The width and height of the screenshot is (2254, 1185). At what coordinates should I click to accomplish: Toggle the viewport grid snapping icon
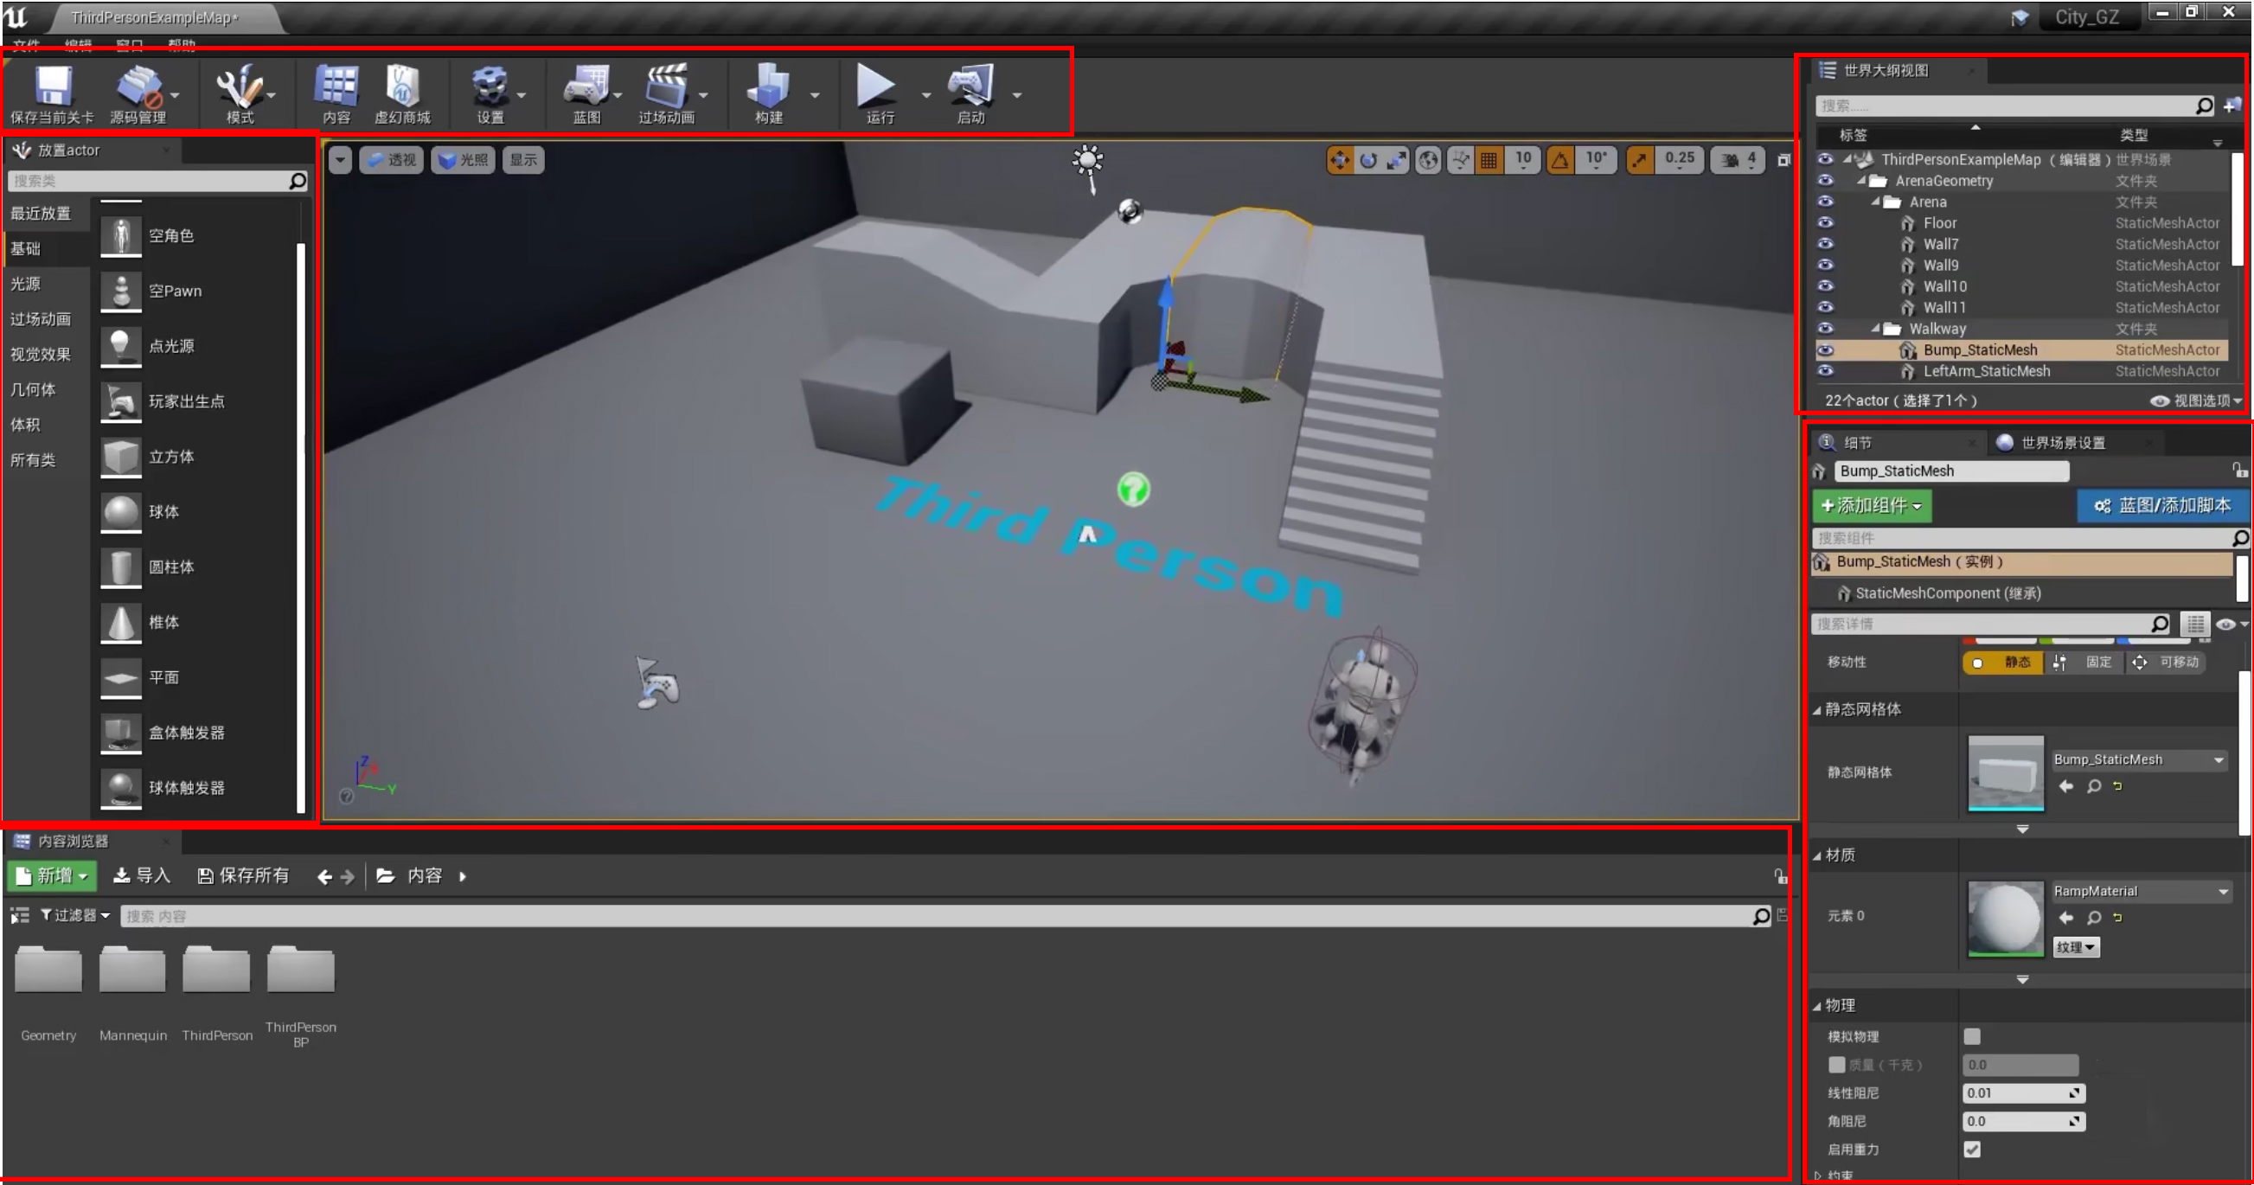pos(1489,160)
